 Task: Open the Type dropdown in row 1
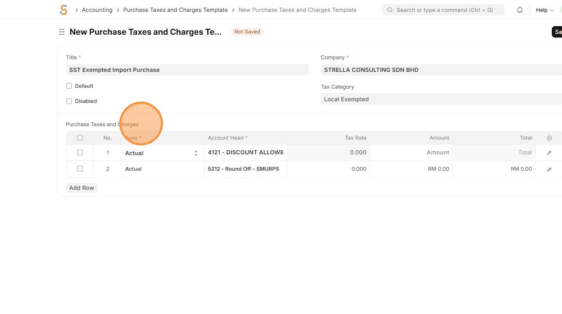click(162, 153)
